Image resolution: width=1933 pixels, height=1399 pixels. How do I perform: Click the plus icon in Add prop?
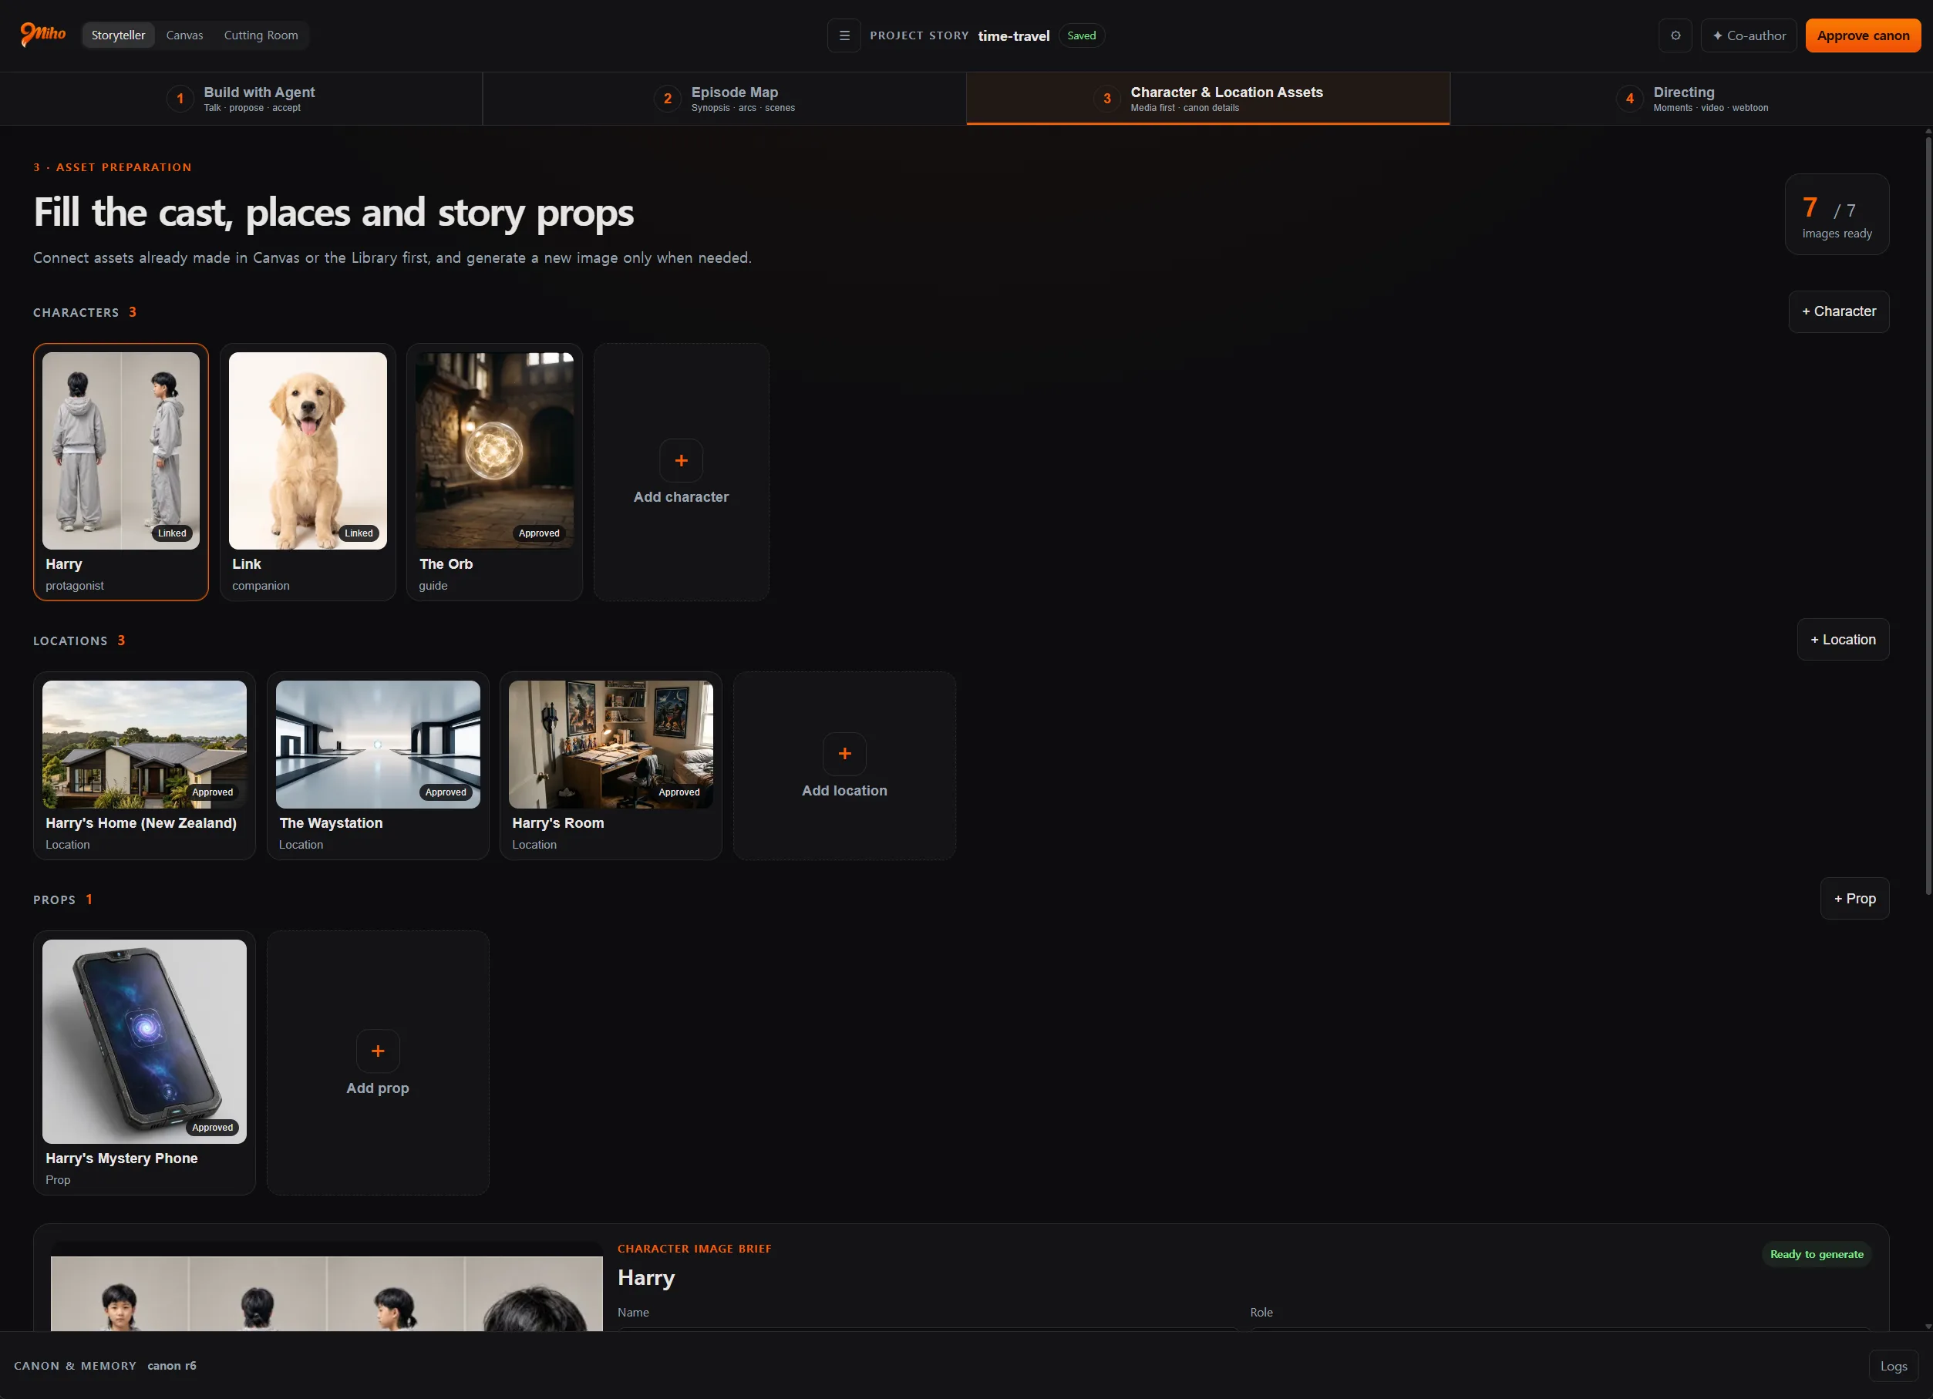378,1051
